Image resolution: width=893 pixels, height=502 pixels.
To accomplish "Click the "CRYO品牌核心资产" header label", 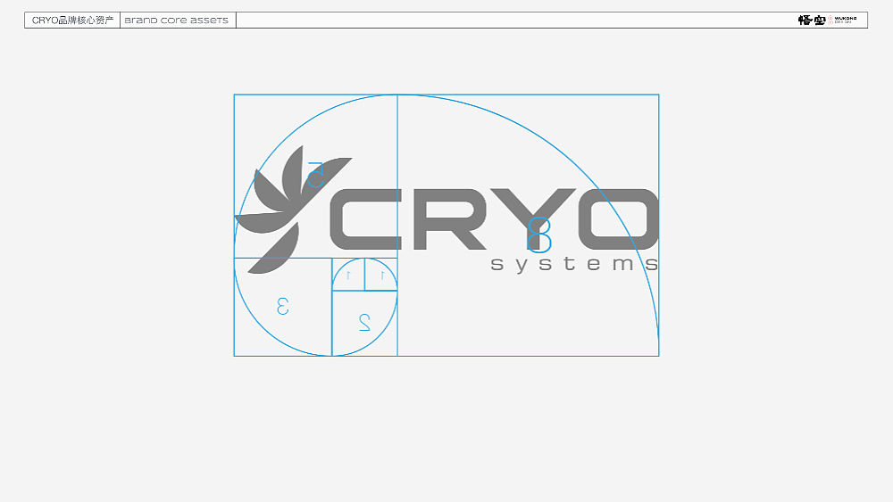I will click(72, 20).
